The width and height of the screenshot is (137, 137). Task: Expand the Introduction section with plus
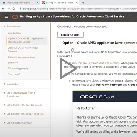click(4, 84)
